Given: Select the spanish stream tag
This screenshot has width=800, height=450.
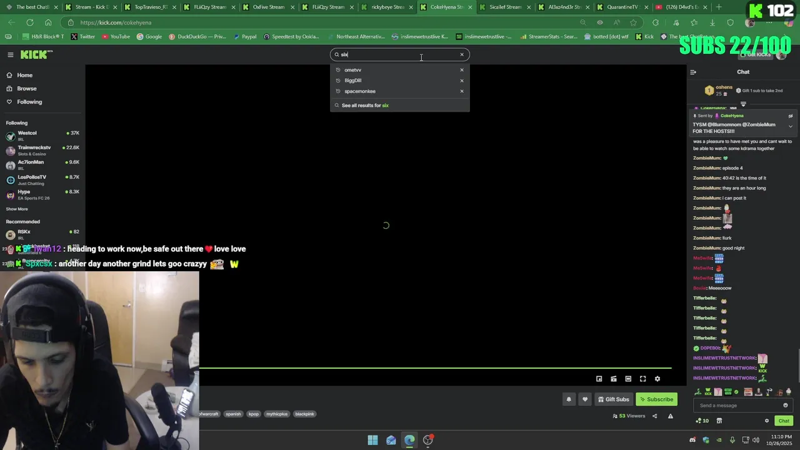Looking at the screenshot, I should coord(233,414).
